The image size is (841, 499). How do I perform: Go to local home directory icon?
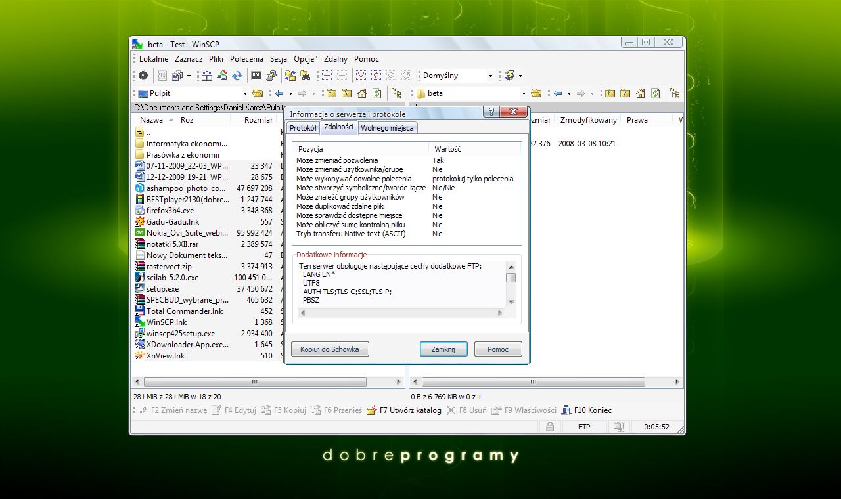tap(361, 93)
